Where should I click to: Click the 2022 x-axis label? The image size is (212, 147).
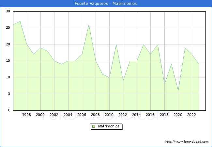pos(192,115)
